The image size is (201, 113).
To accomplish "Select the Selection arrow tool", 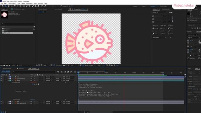I will (x=6, y=6).
